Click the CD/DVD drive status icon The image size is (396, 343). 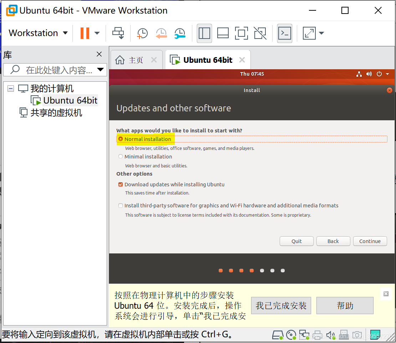(291, 335)
